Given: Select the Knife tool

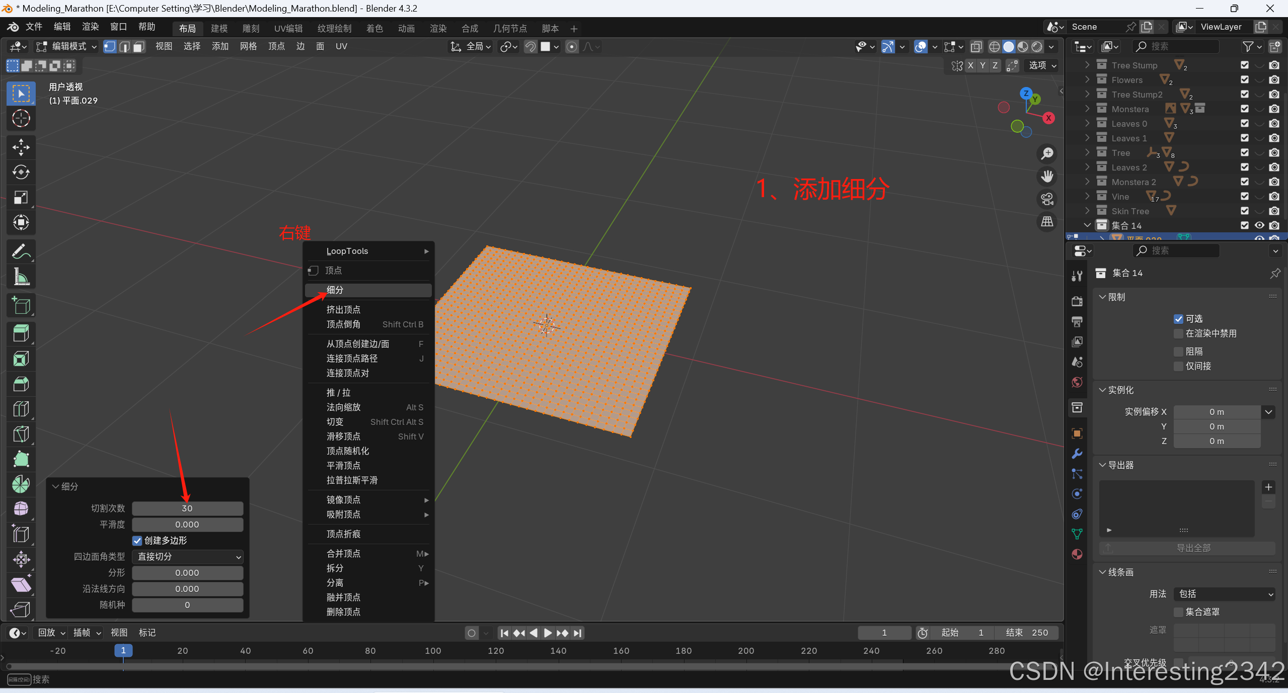Looking at the screenshot, I should coord(21,434).
